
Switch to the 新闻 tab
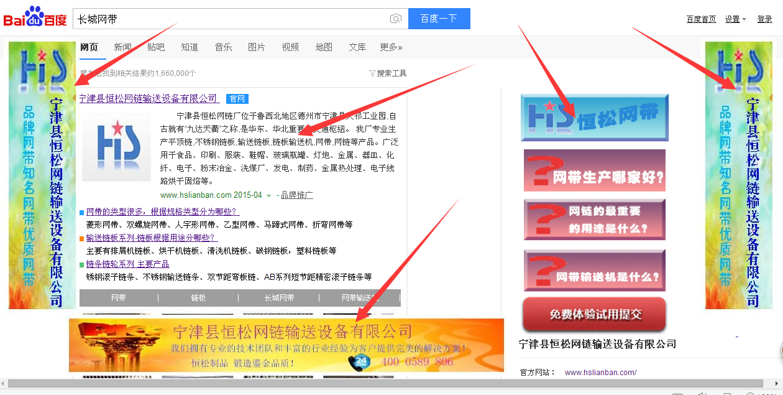pos(122,47)
